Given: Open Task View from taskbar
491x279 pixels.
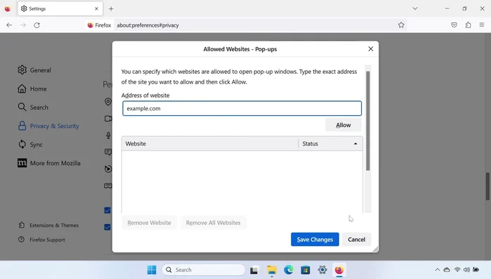Looking at the screenshot, I should tap(254, 270).
